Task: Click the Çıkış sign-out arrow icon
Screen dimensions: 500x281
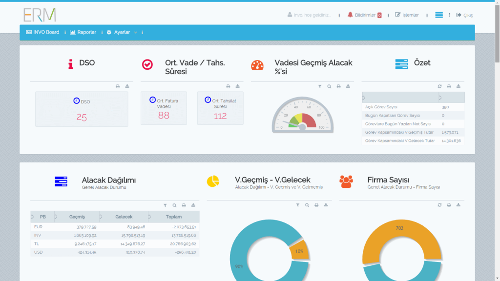Action: pos(458,15)
